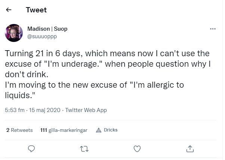Viewport: 225px width, 160px height.
Task: Like the tweet with the heart icon
Action: point(137,149)
